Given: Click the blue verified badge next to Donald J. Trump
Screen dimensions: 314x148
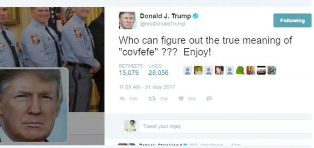Looking at the screenshot, I should click(x=195, y=16).
